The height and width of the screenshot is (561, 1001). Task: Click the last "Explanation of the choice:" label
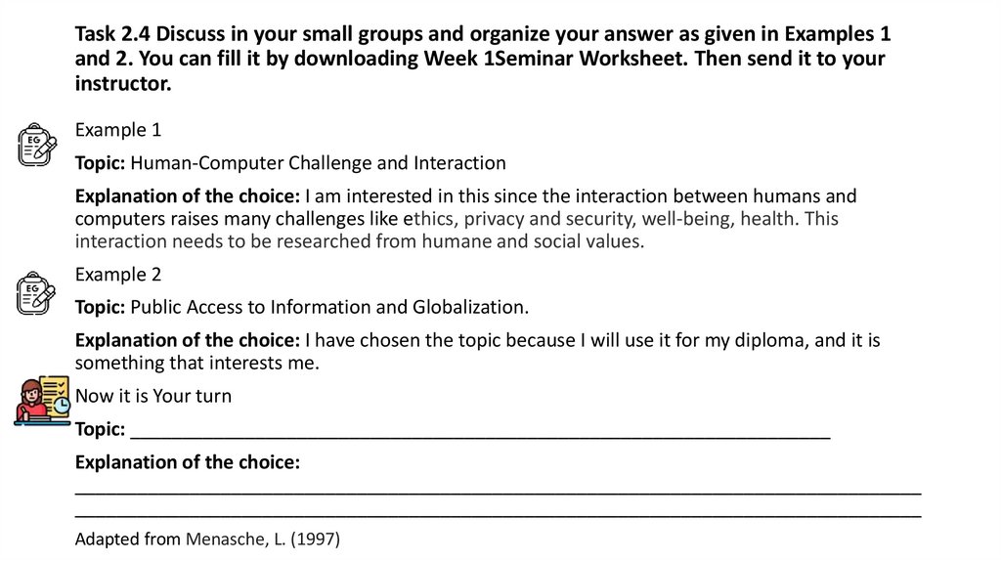188,461
